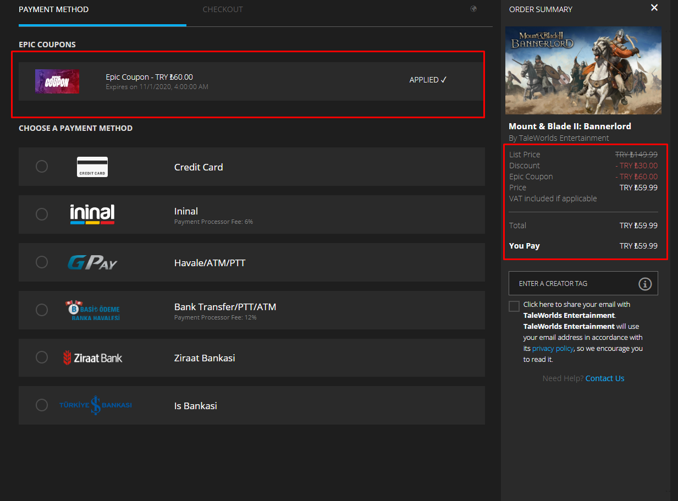Viewport: 678px width, 501px height.
Task: Click the APPLIED coupon status
Action: pyautogui.click(x=428, y=80)
